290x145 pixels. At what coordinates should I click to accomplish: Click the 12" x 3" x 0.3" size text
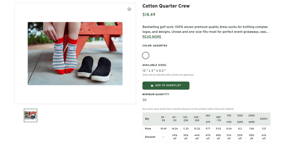coord(154,71)
